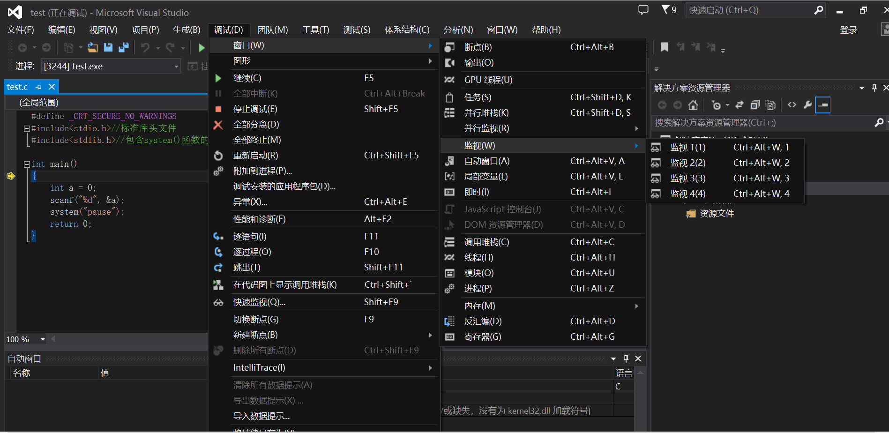Click the Save file icon in toolbar
The image size is (889, 433).
click(x=108, y=47)
